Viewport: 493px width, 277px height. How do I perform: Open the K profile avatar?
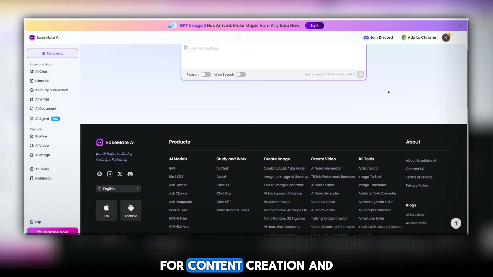(446, 38)
